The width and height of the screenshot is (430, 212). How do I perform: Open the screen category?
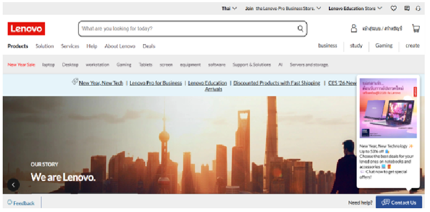166,65
